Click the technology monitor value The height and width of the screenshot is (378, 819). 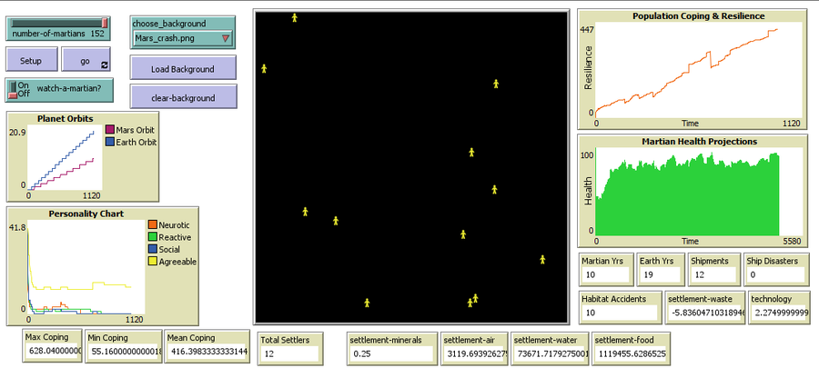tap(780, 313)
